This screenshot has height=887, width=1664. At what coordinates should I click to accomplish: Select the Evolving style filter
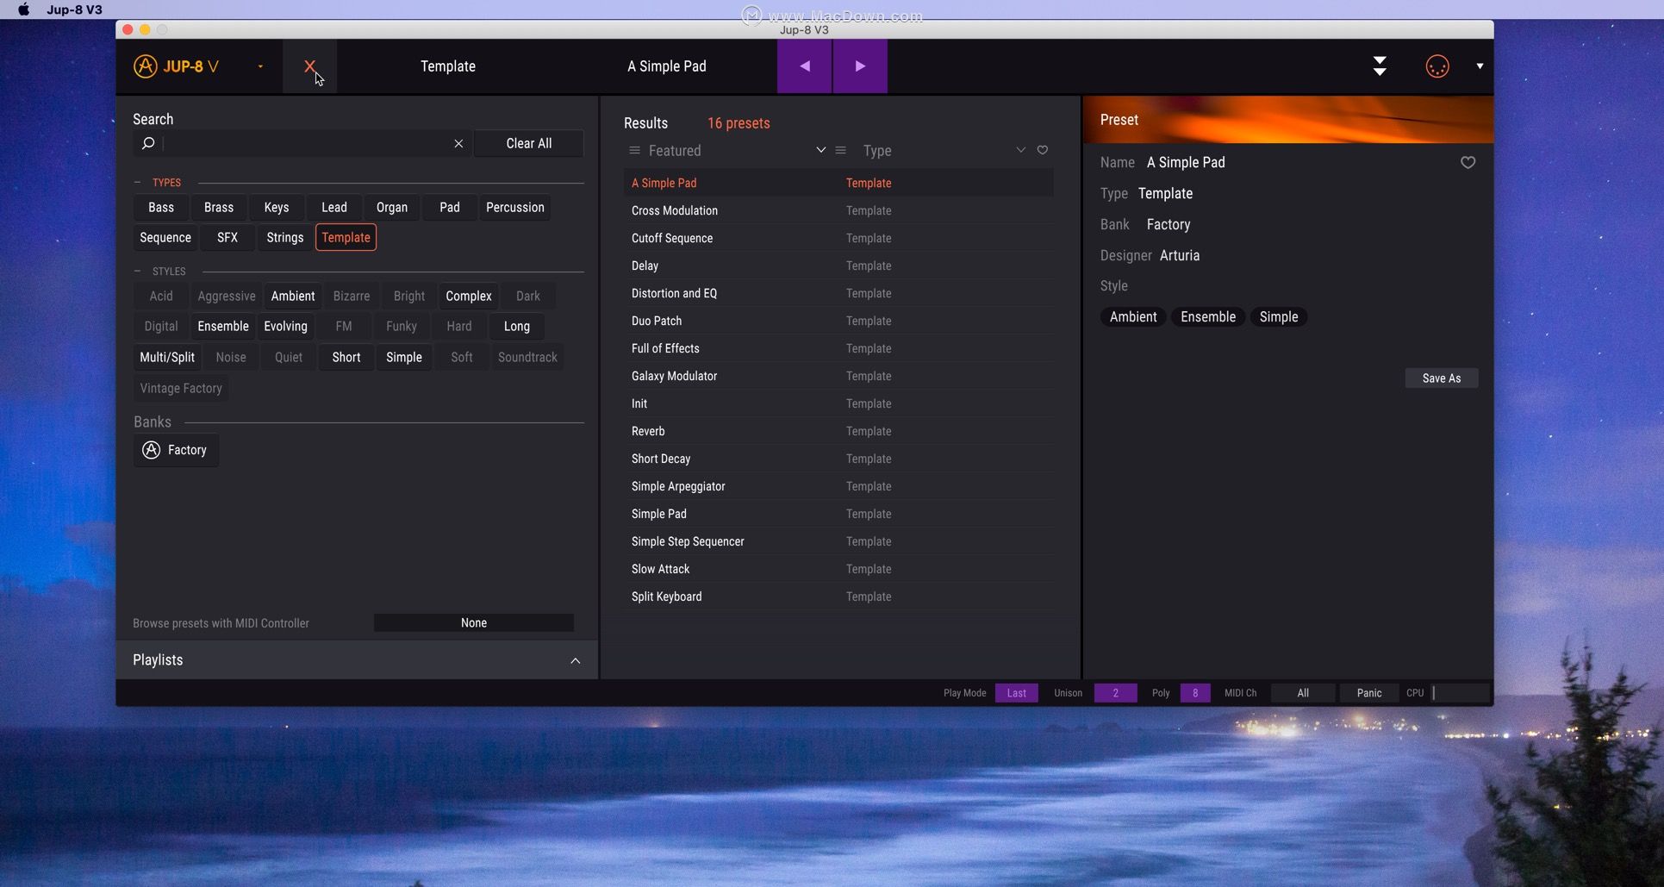point(285,327)
